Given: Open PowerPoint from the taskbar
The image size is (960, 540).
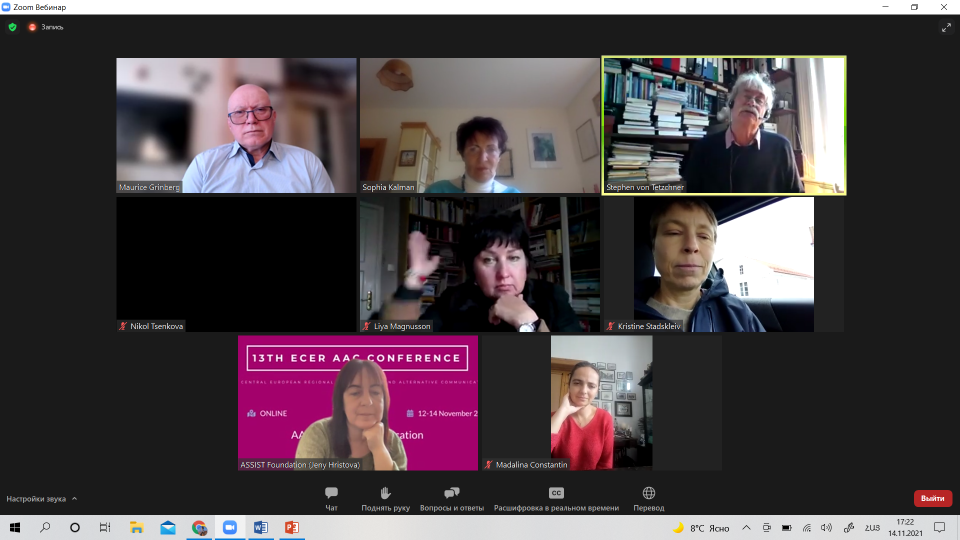Looking at the screenshot, I should coord(292,527).
